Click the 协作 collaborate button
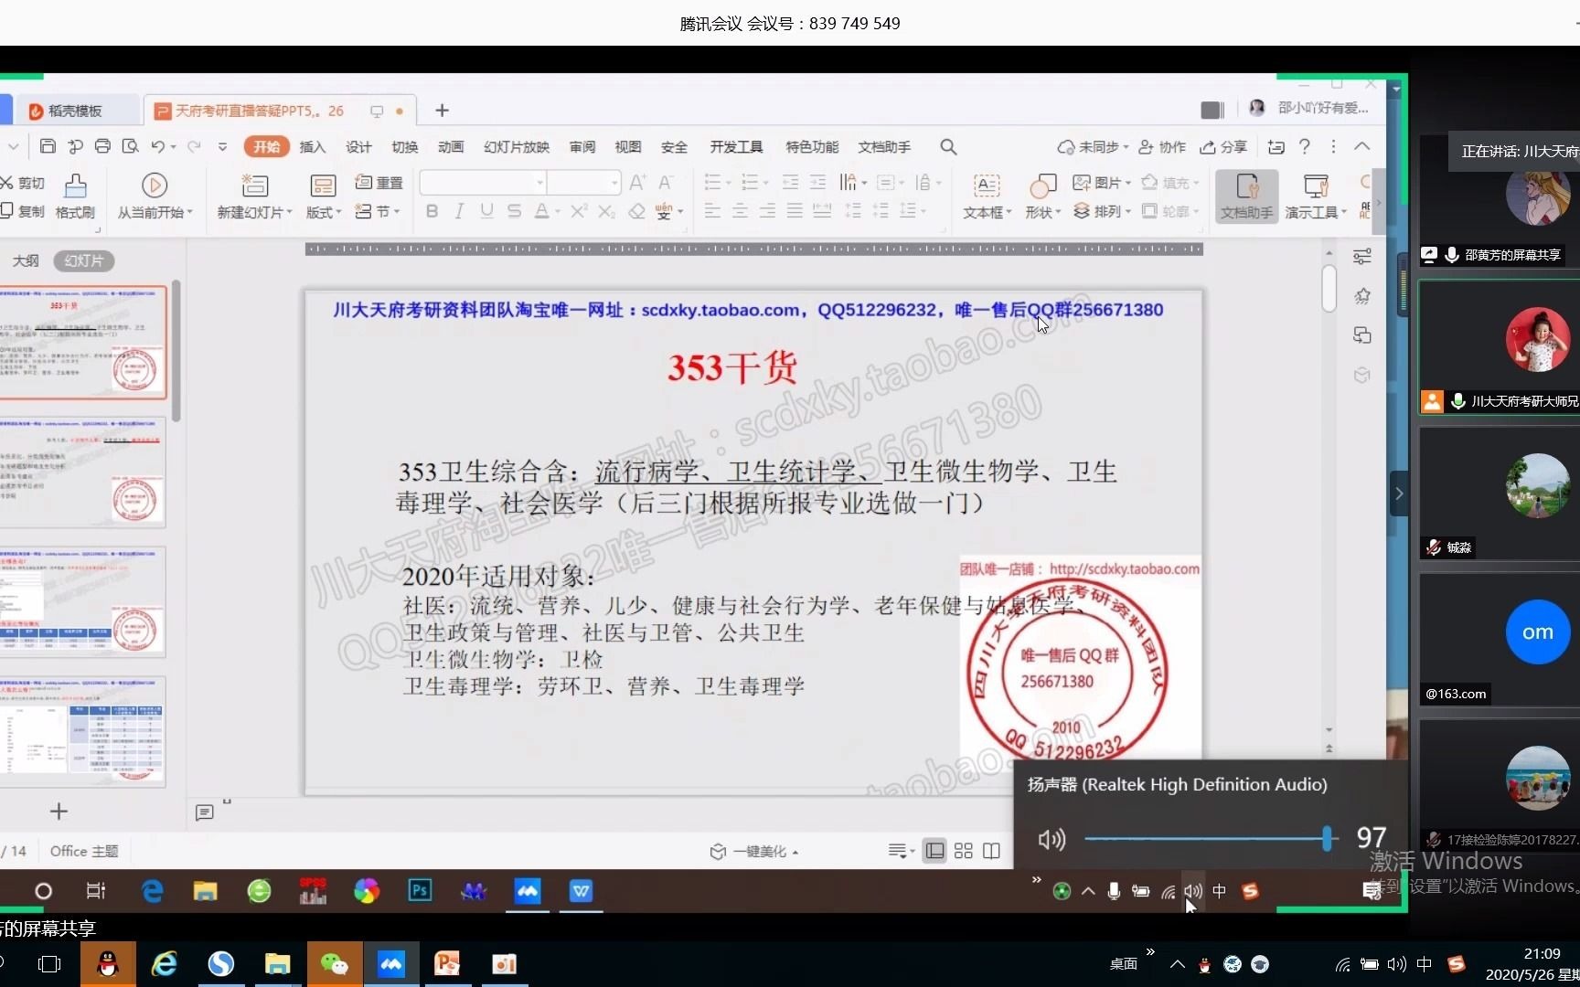This screenshot has width=1580, height=987. click(x=1161, y=146)
